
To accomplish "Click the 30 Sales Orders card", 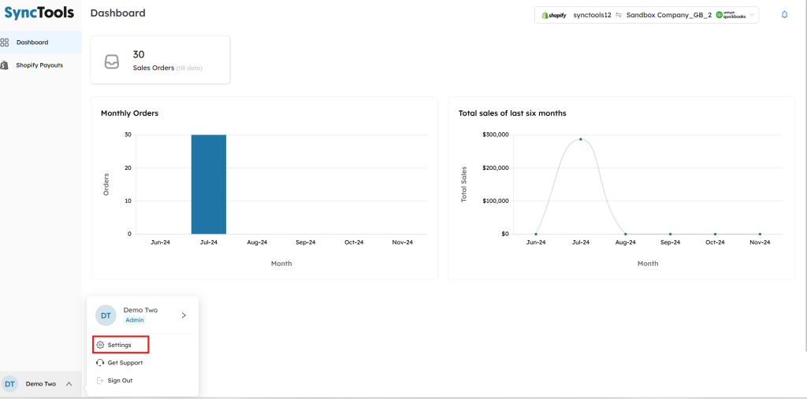I will pyautogui.click(x=160, y=60).
